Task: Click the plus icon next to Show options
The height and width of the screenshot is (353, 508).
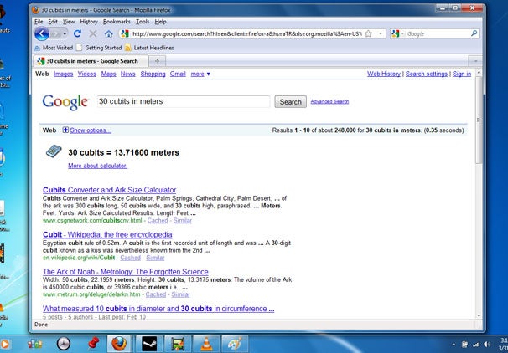Action: pos(65,130)
